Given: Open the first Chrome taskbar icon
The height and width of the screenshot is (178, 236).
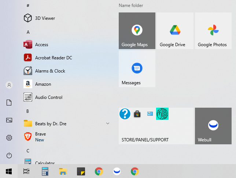Looking at the screenshot, I should [99, 171].
